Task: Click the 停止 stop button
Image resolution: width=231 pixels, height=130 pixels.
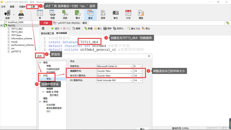Action: (67, 28)
